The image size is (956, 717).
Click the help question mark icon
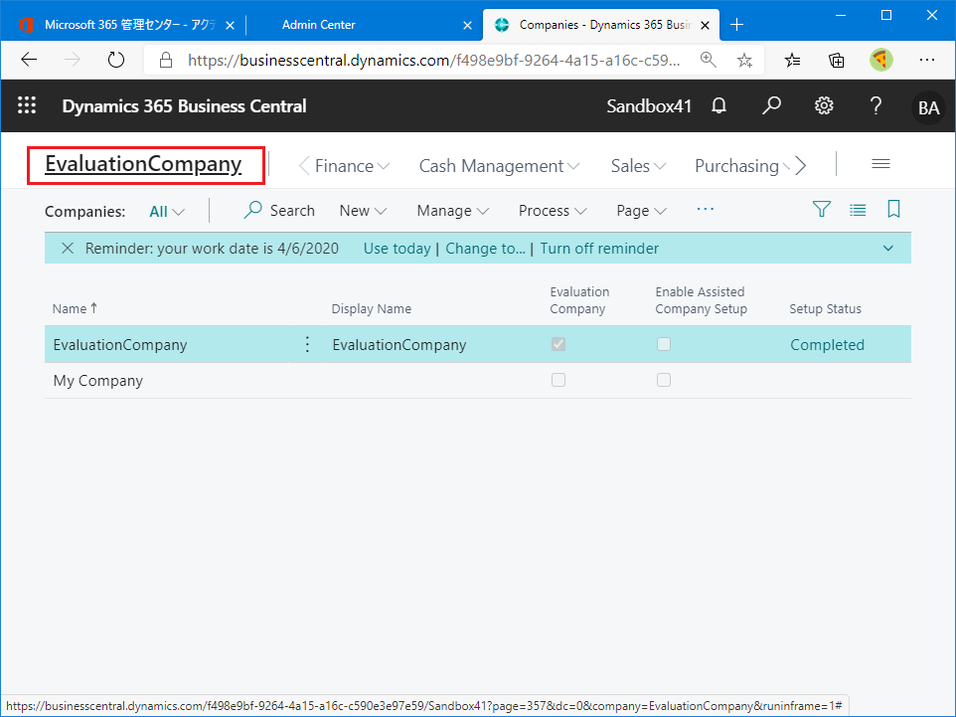click(876, 106)
